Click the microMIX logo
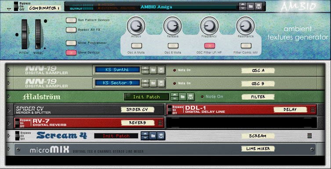Screen dimensions: 331x169 tap(49, 150)
